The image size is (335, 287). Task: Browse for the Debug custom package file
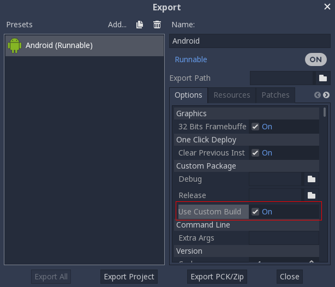click(312, 179)
